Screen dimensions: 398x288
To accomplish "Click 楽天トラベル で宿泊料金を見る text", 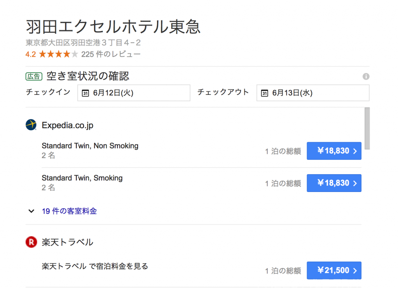I will [x=95, y=266].
